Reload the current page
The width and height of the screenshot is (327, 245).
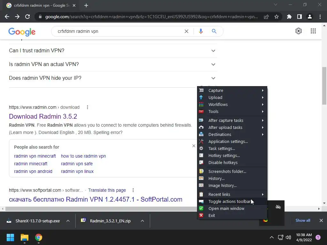click(27, 17)
